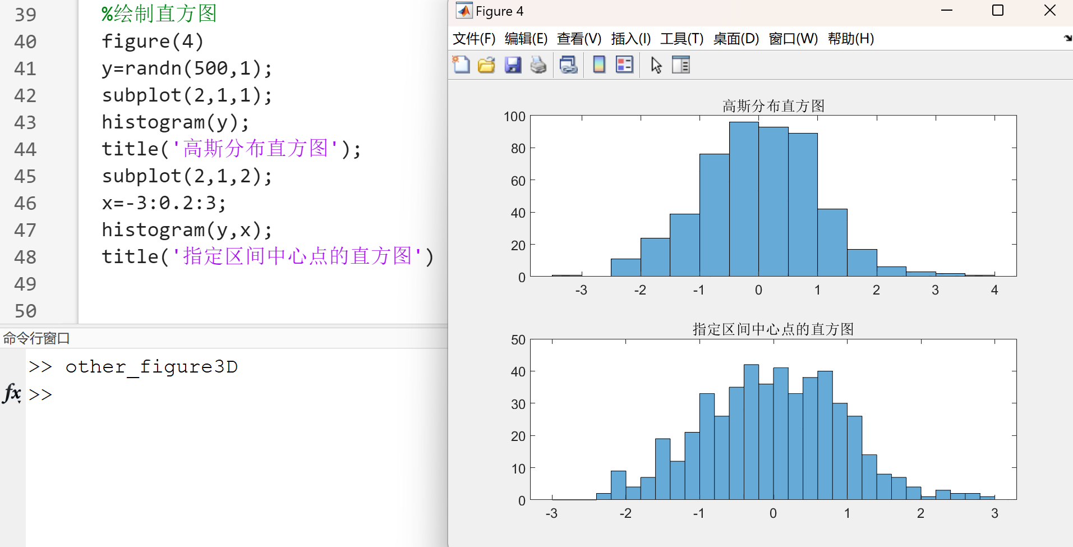The height and width of the screenshot is (547, 1073).
Task: Click code line 'subplot(2,1,1);'
Action: pos(187,95)
